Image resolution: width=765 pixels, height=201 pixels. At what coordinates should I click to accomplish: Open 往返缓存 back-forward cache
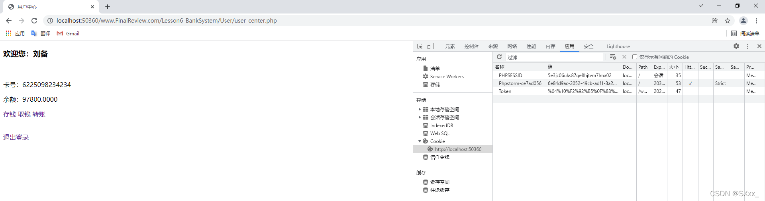pyautogui.click(x=436, y=190)
